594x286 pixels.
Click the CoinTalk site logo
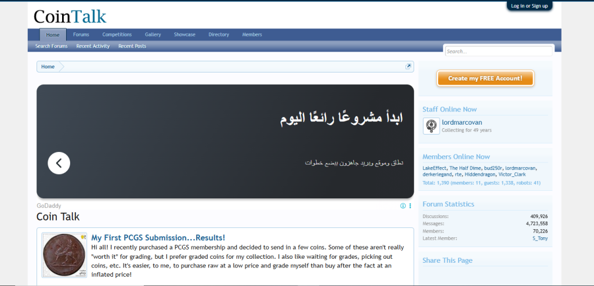pyautogui.click(x=70, y=17)
